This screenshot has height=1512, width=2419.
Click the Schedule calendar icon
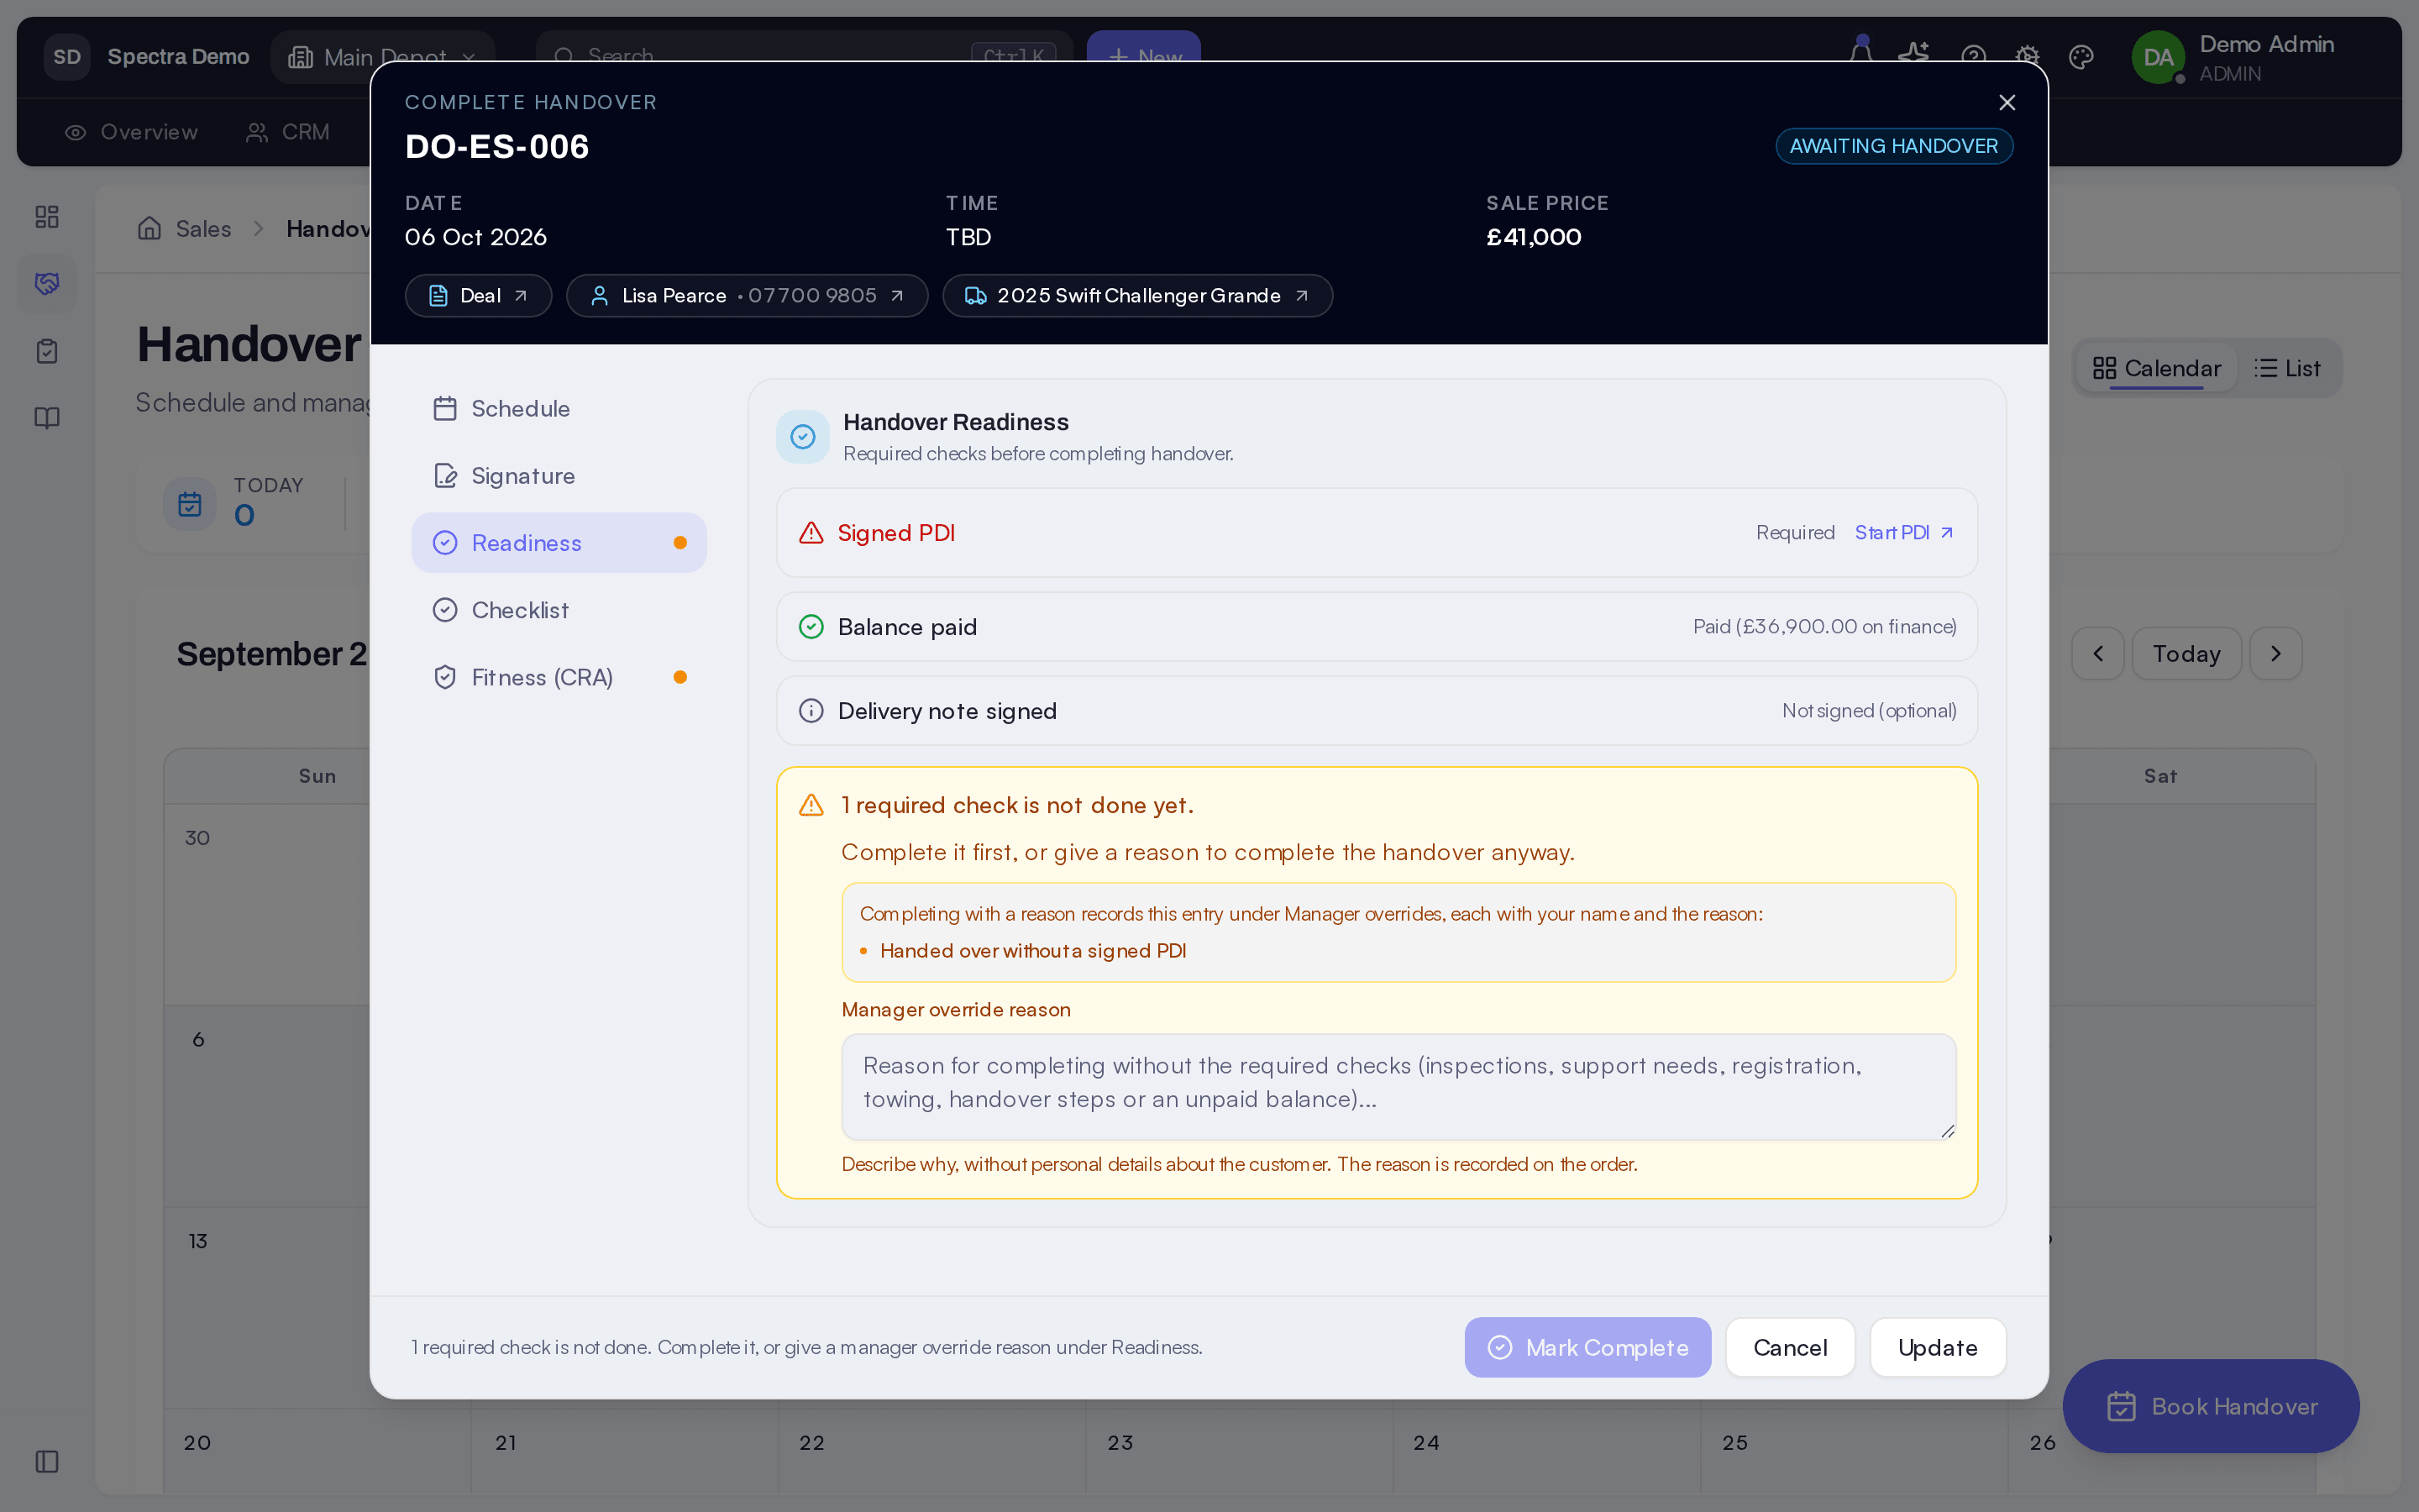[445, 408]
